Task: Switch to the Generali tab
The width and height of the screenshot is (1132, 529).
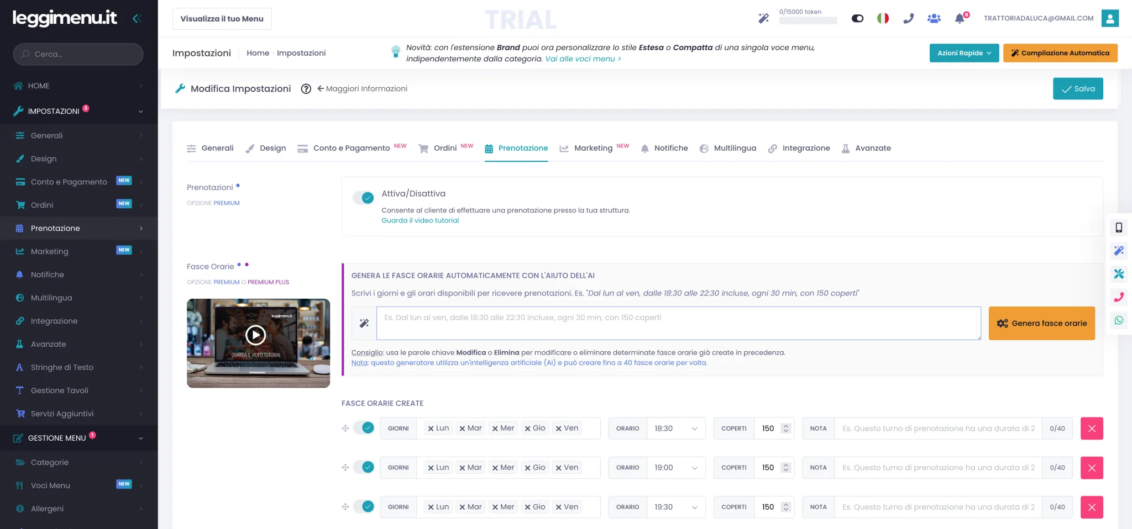Action: (x=210, y=148)
